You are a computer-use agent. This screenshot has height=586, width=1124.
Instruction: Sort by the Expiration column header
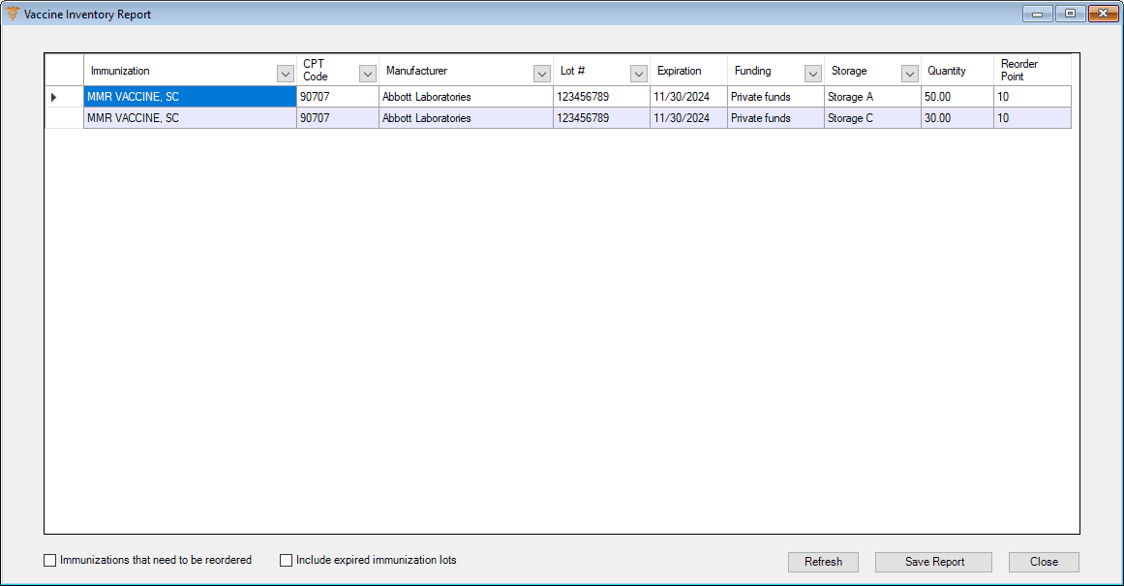(688, 71)
